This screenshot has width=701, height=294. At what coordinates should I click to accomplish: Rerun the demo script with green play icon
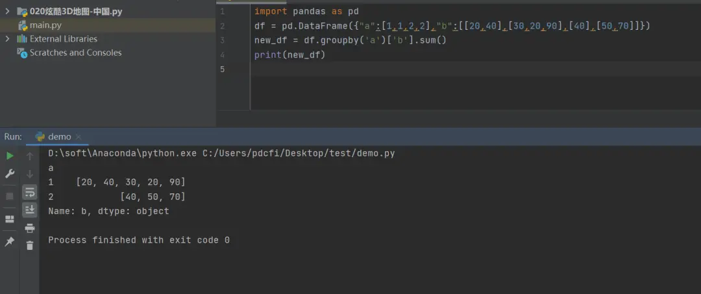[x=10, y=156]
